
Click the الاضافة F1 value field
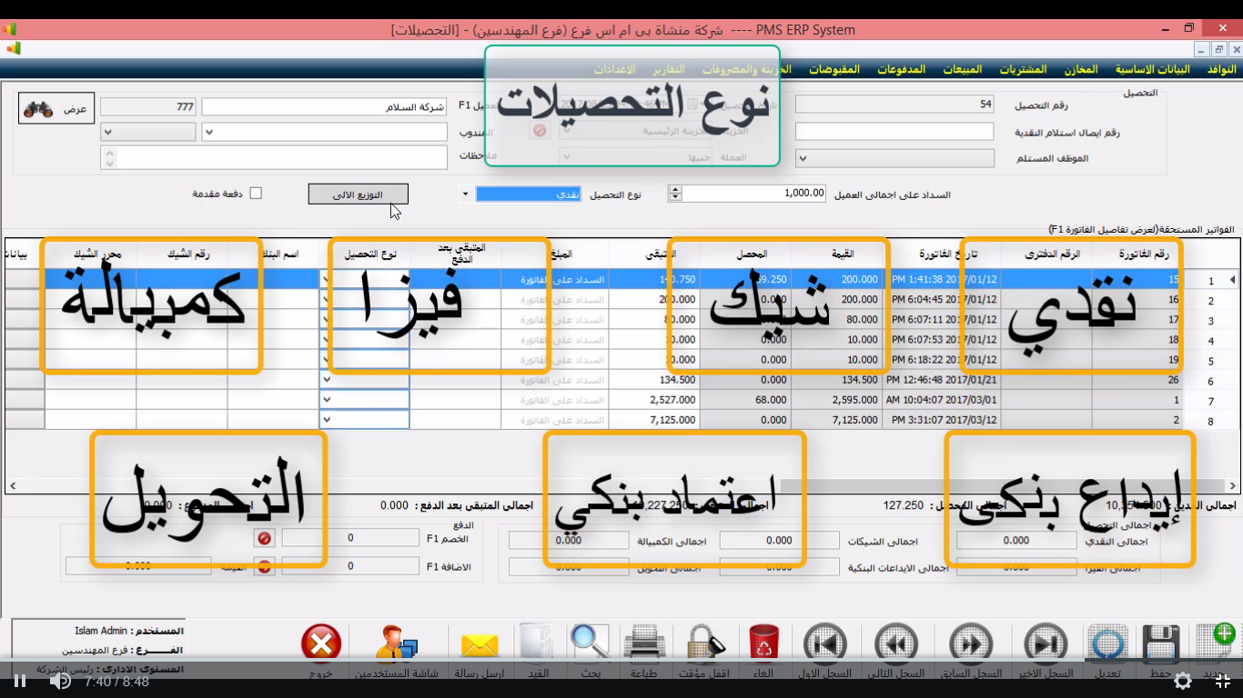(x=350, y=566)
